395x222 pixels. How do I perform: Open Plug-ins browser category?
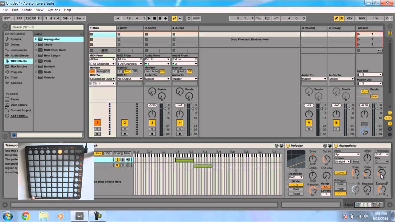point(16,72)
